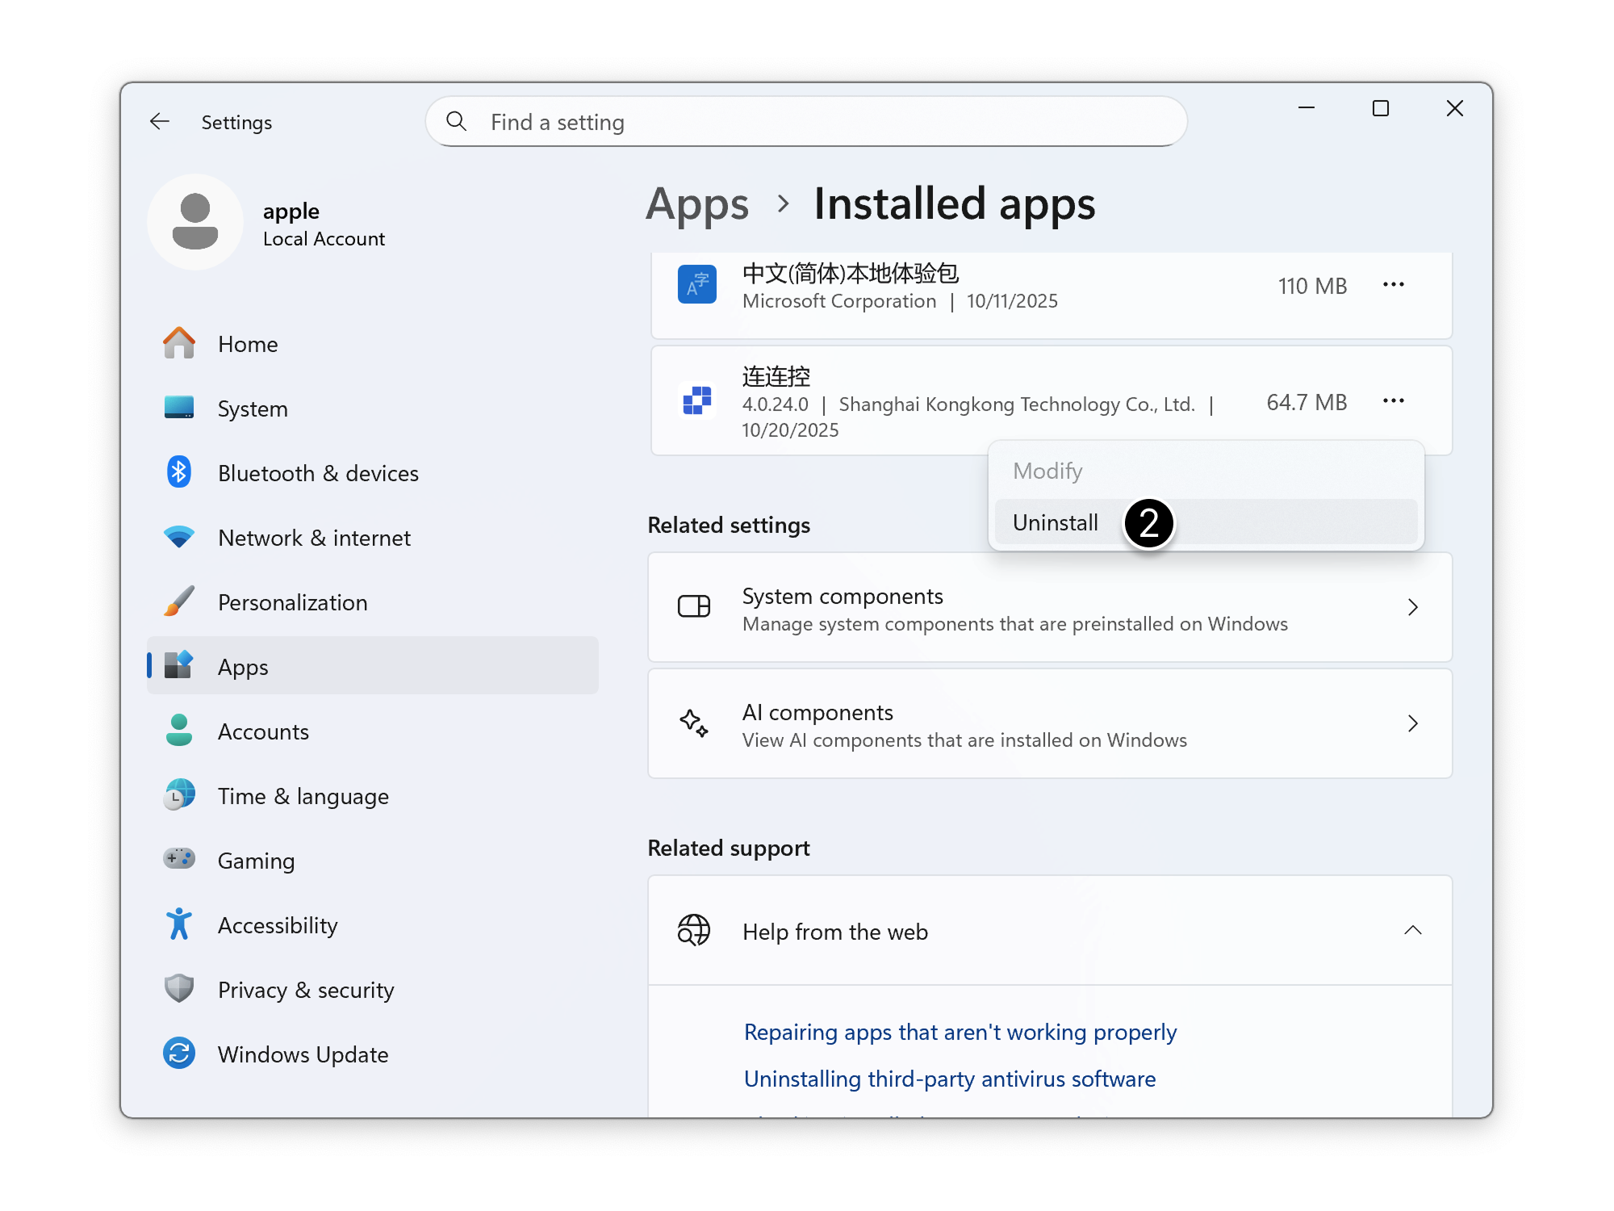Click the AI components sparkle icon
The width and height of the screenshot is (1614, 1211).
(x=696, y=724)
